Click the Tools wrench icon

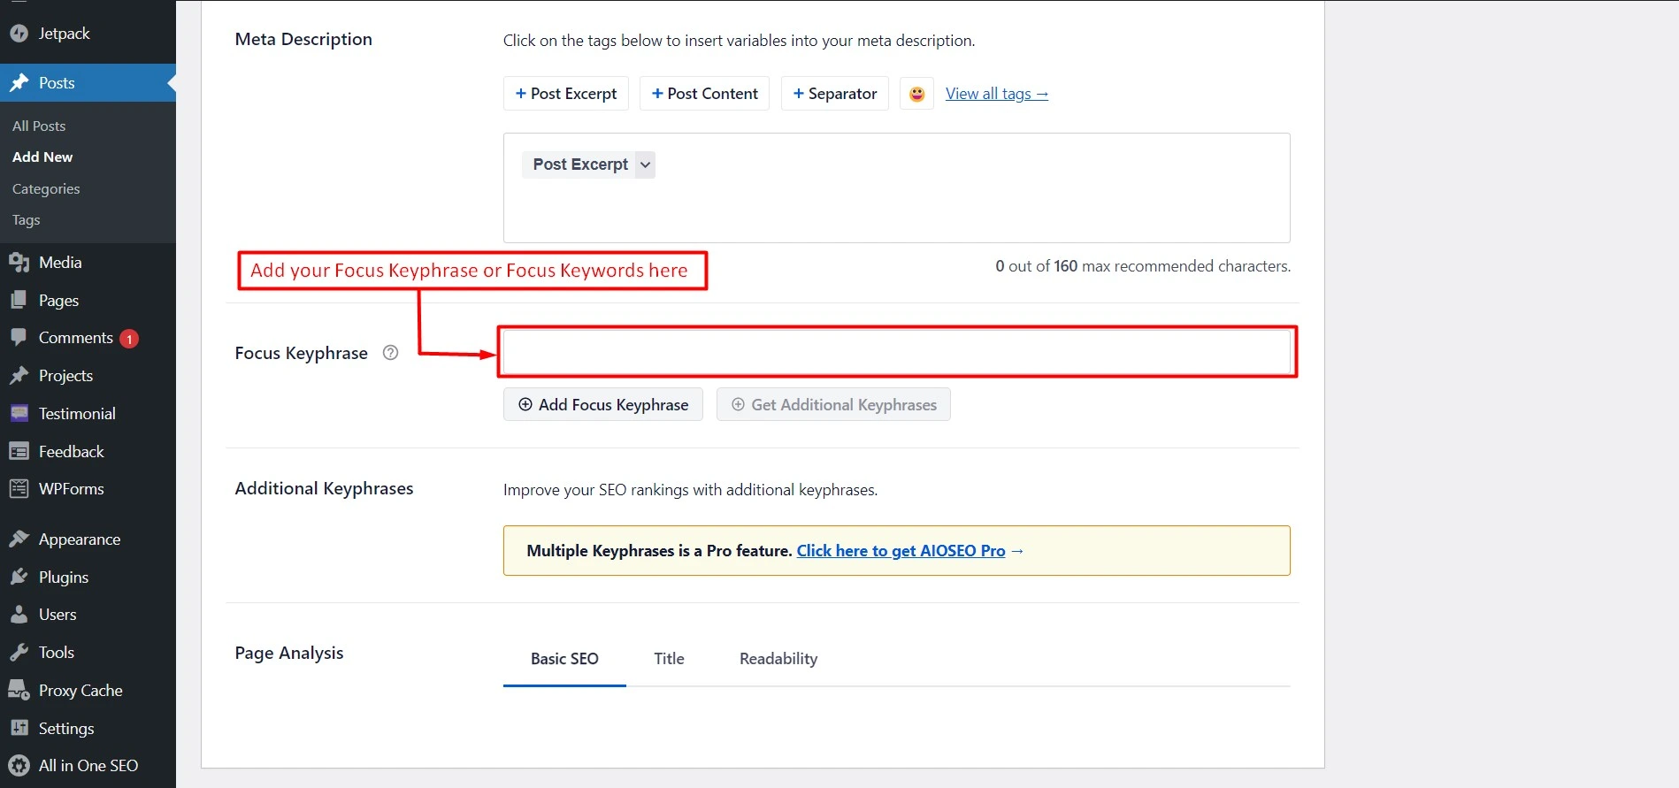tap(19, 653)
